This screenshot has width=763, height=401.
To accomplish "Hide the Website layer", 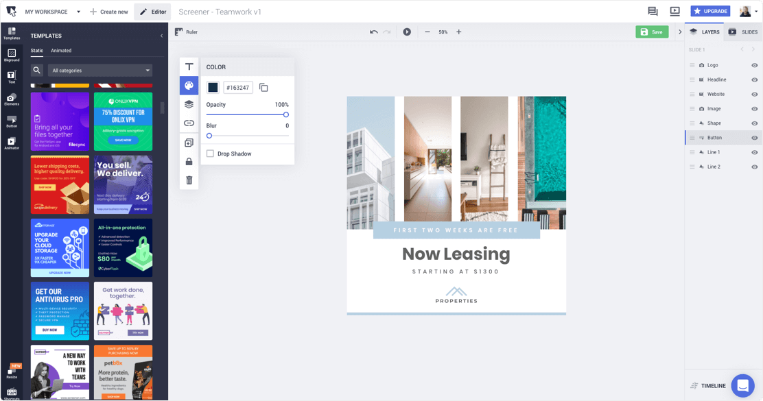I will click(754, 95).
